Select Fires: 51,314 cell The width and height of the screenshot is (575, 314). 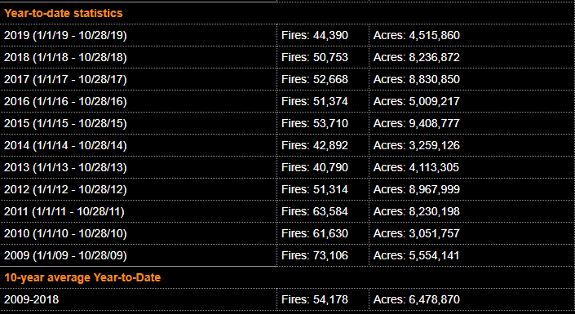click(315, 189)
